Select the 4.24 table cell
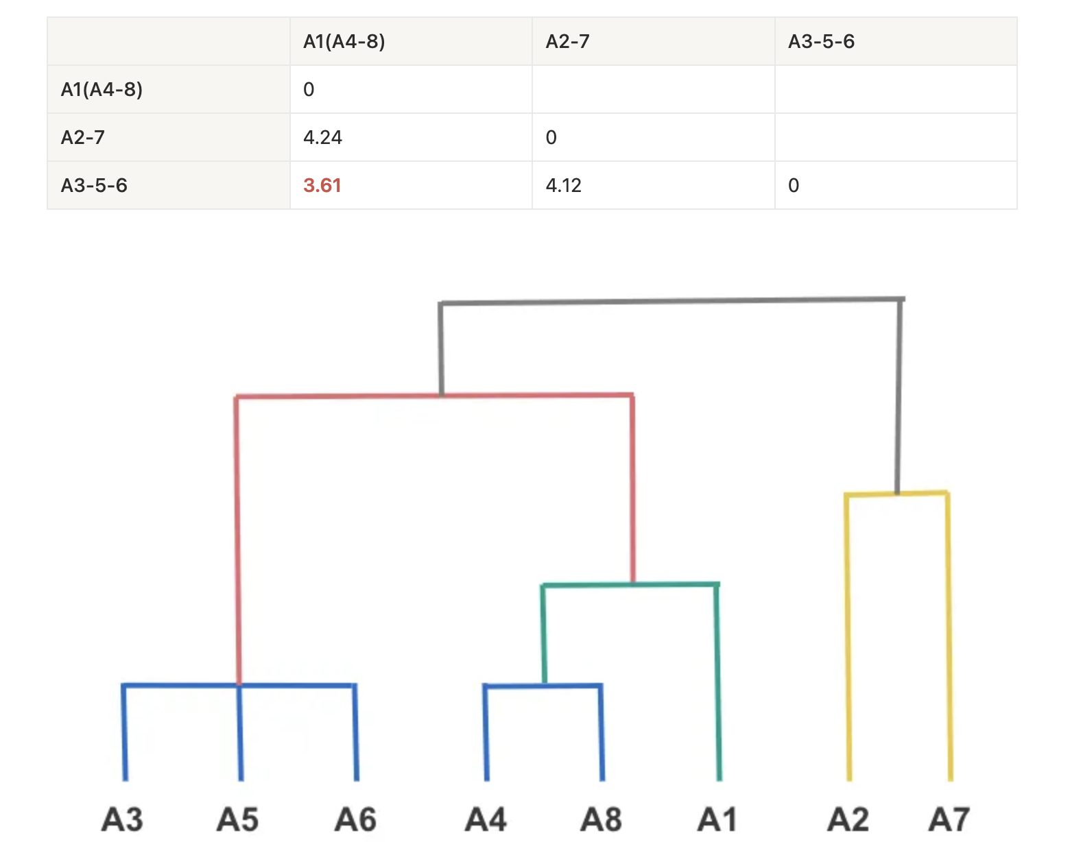The image size is (1070, 842). click(x=322, y=138)
